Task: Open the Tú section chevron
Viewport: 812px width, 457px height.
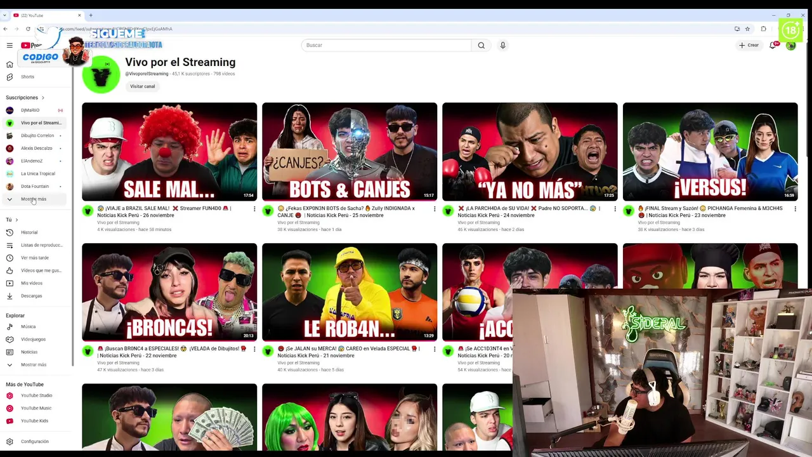Action: point(16,220)
